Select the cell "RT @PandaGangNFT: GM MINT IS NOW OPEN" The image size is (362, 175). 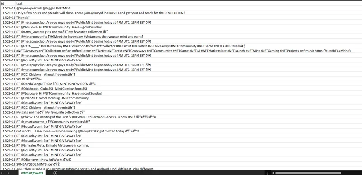click(x=56, y=84)
